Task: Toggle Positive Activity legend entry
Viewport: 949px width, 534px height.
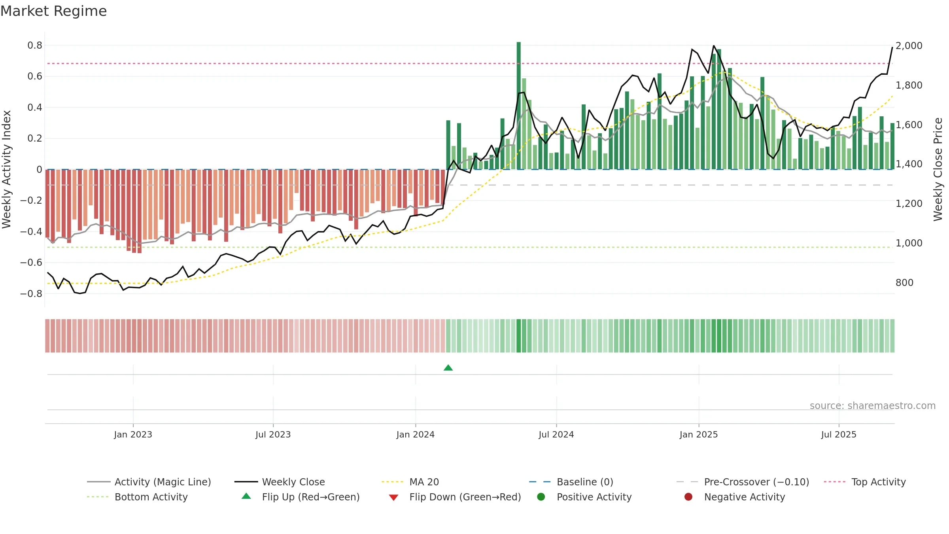Action: pos(584,497)
